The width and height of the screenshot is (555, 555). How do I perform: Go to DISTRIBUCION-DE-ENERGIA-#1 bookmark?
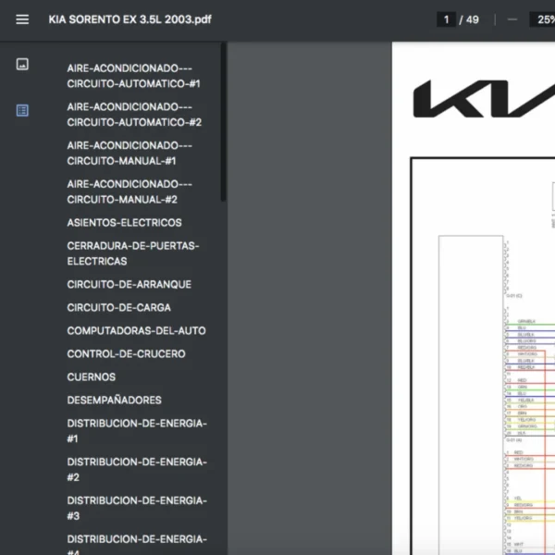[137, 431]
